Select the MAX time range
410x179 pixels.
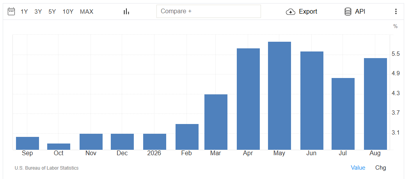(x=87, y=11)
